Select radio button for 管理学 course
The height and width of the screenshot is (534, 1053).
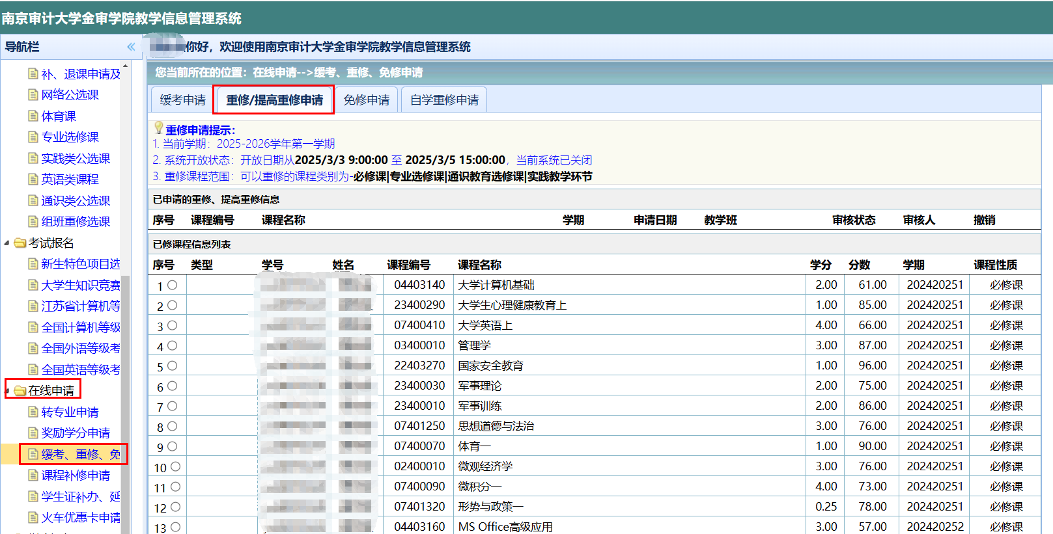coord(172,346)
